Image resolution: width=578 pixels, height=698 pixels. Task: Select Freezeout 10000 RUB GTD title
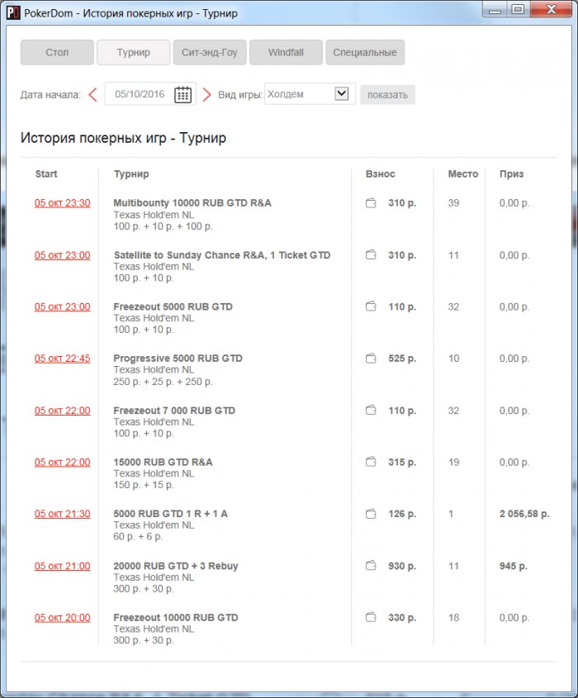coord(176,617)
